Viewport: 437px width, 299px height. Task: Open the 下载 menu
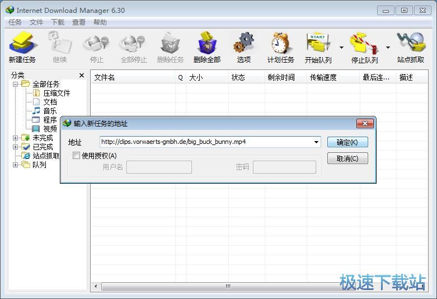pyautogui.click(x=58, y=22)
